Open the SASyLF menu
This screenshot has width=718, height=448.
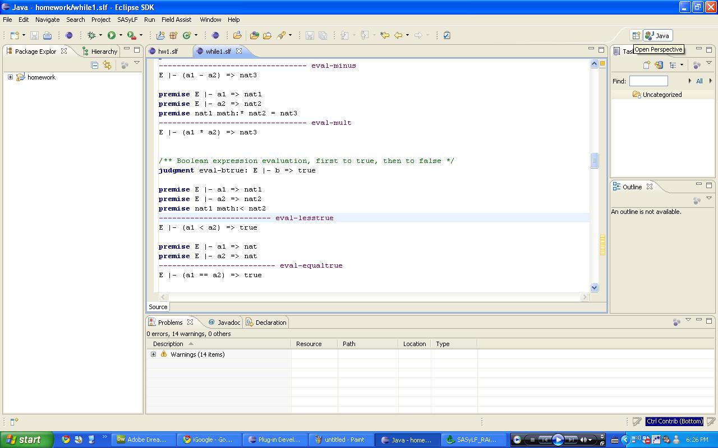127,20
